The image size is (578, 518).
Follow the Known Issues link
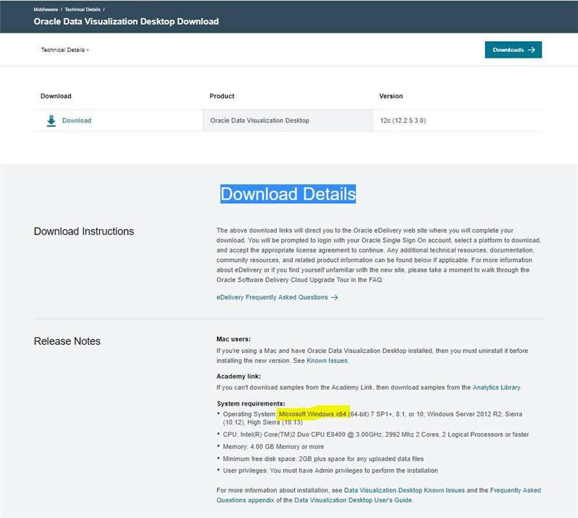click(327, 361)
